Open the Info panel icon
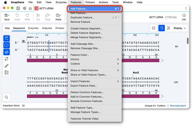This screenshot has height=130, width=192. click(184, 15)
